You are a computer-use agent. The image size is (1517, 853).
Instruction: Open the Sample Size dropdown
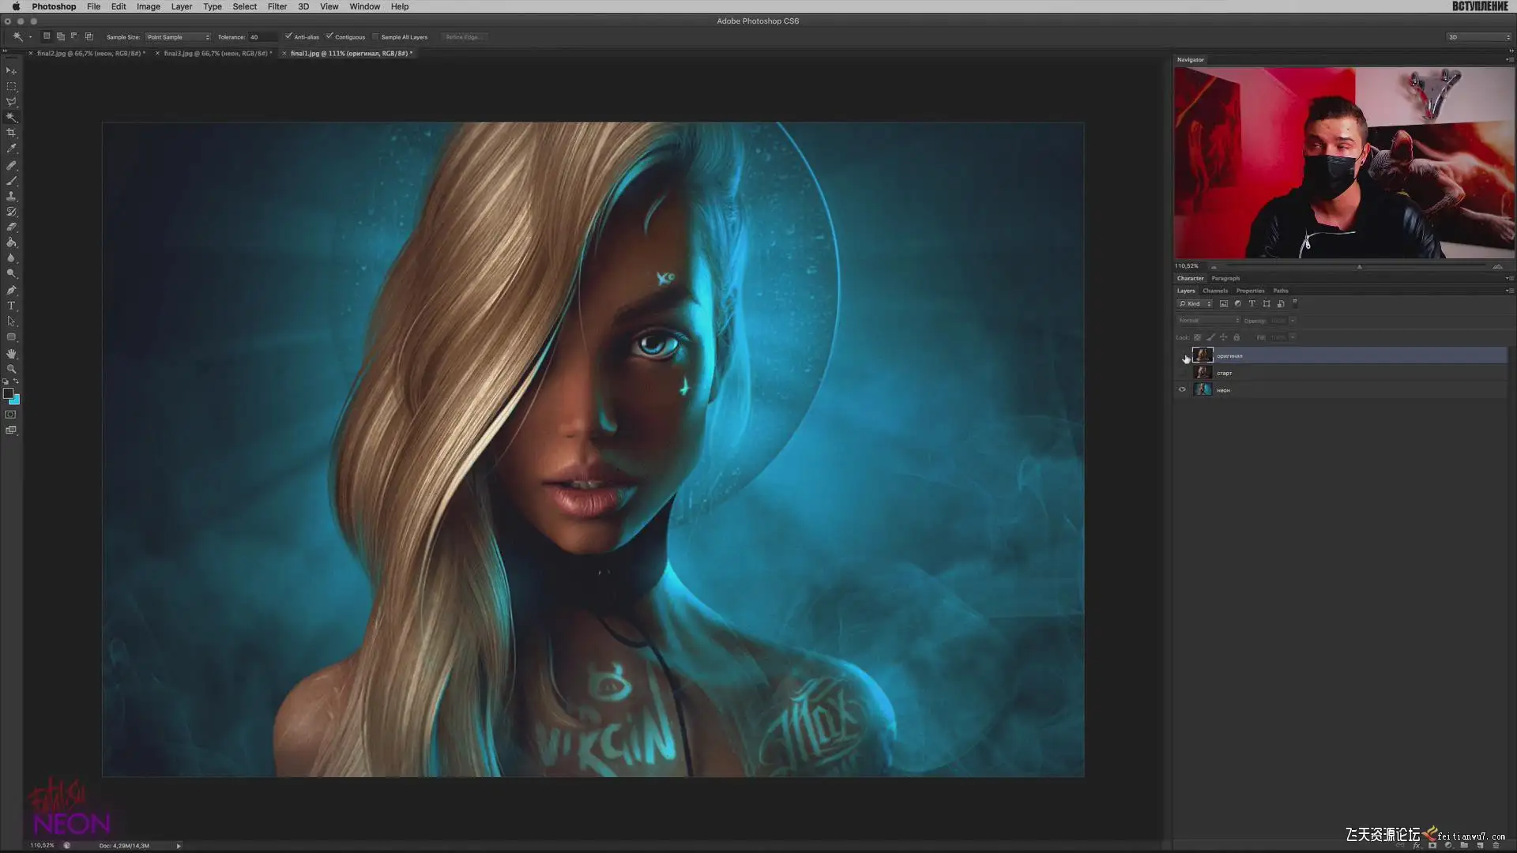coord(178,37)
